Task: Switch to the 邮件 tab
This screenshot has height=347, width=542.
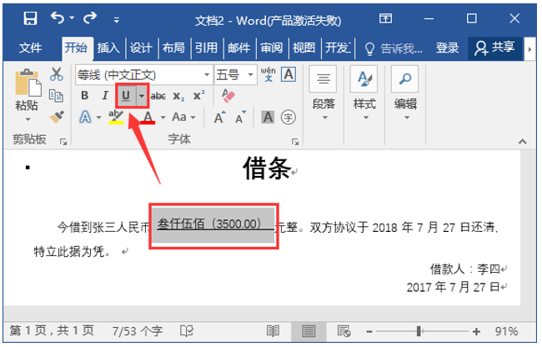Action: pos(238,48)
